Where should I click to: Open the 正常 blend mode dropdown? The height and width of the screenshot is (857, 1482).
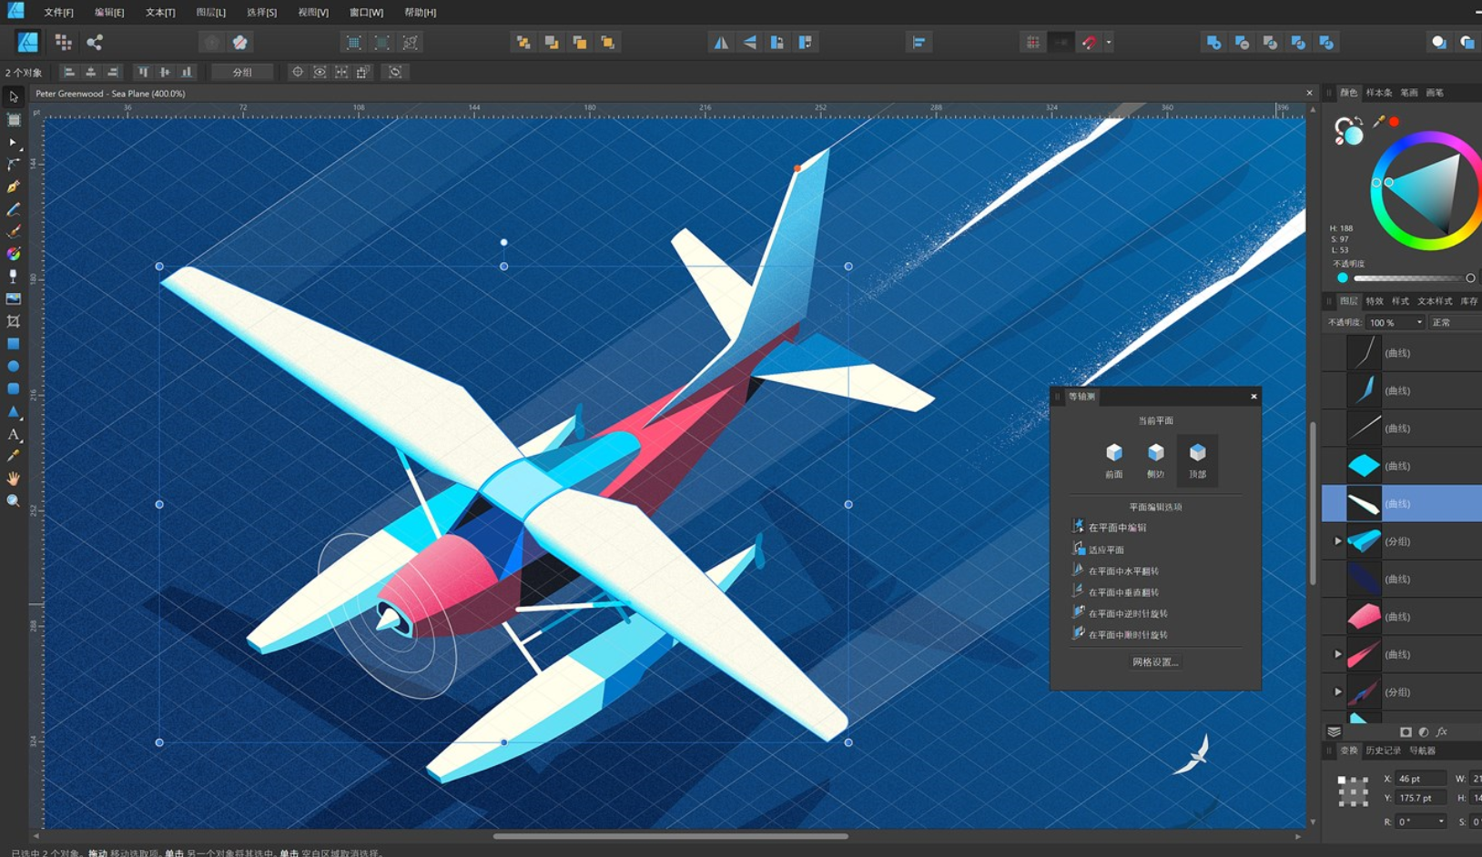click(1454, 322)
